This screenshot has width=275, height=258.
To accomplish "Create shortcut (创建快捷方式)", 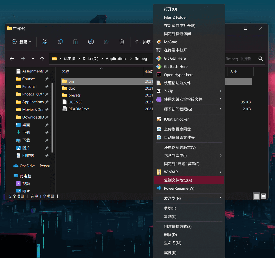I will 189,227.
